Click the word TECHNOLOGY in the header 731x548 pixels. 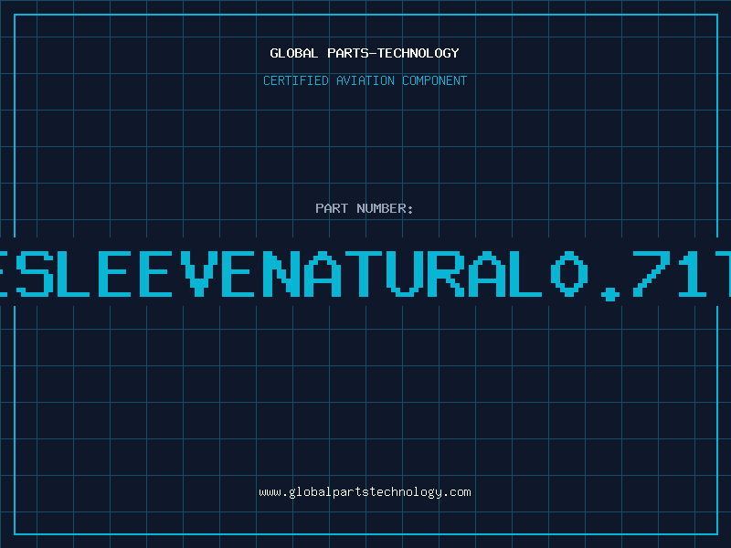click(x=418, y=53)
